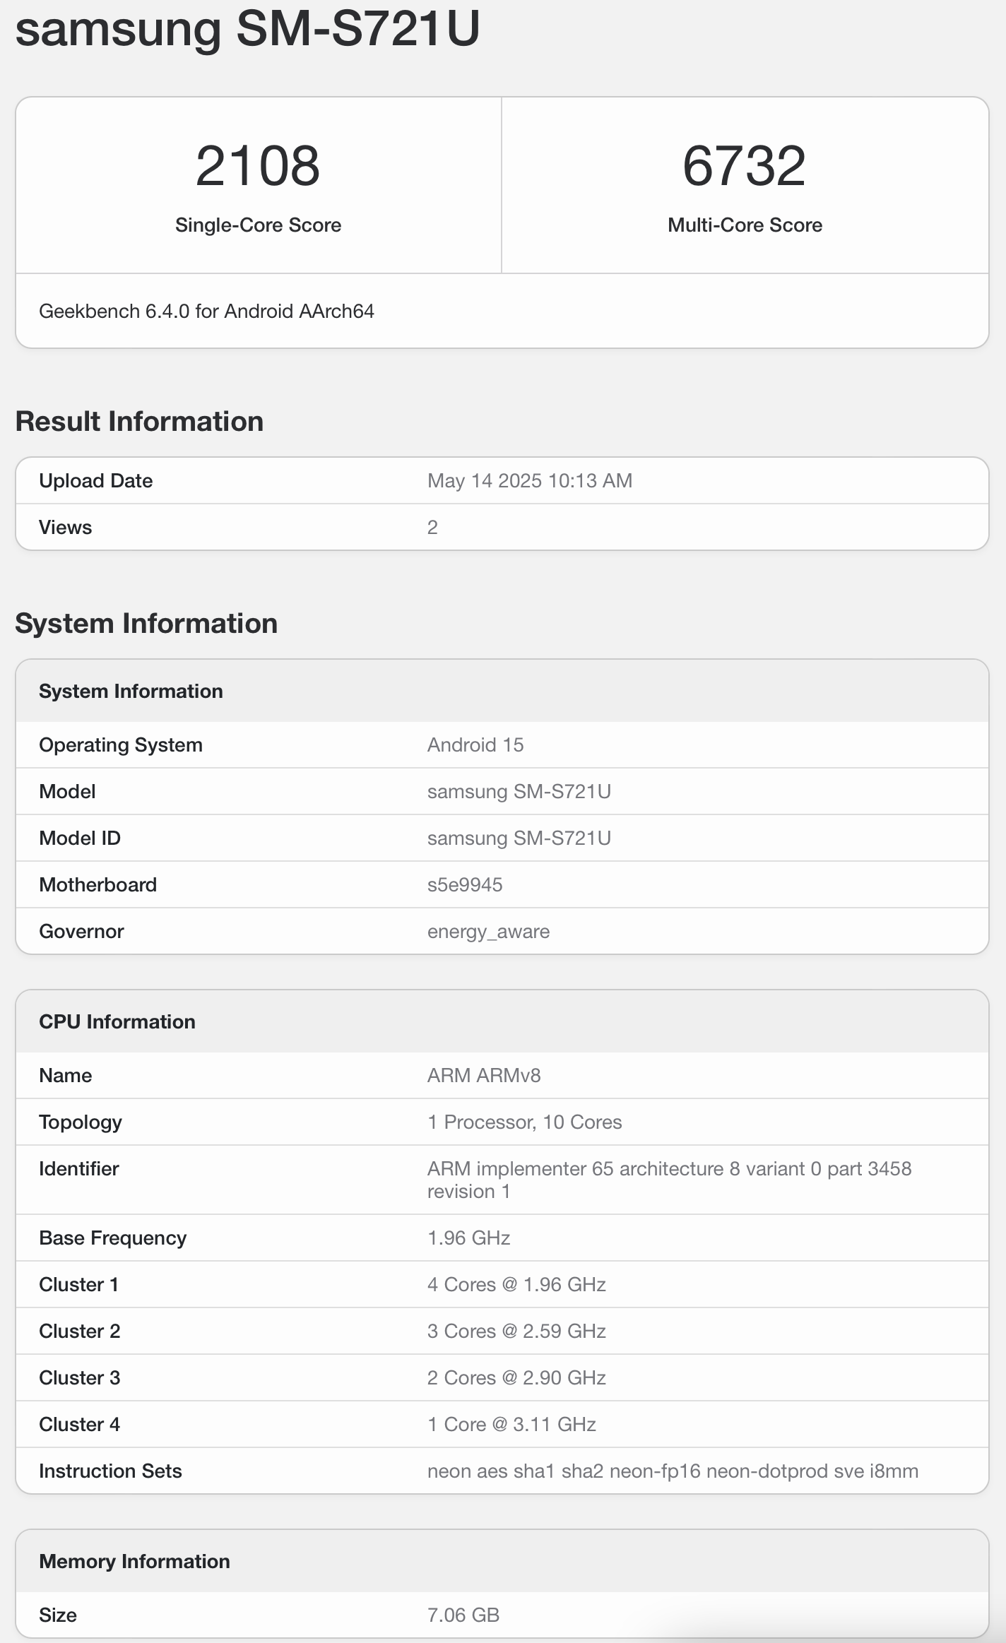The width and height of the screenshot is (1006, 1643).
Task: Click the Governor label
Action: click(x=81, y=931)
